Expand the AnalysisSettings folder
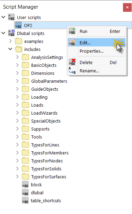This screenshot has height=214, width=132. coord(17,57)
